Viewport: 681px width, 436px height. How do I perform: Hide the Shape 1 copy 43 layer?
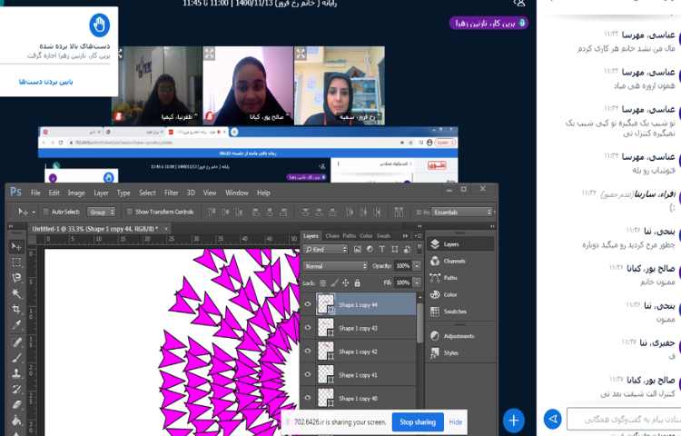tap(308, 328)
